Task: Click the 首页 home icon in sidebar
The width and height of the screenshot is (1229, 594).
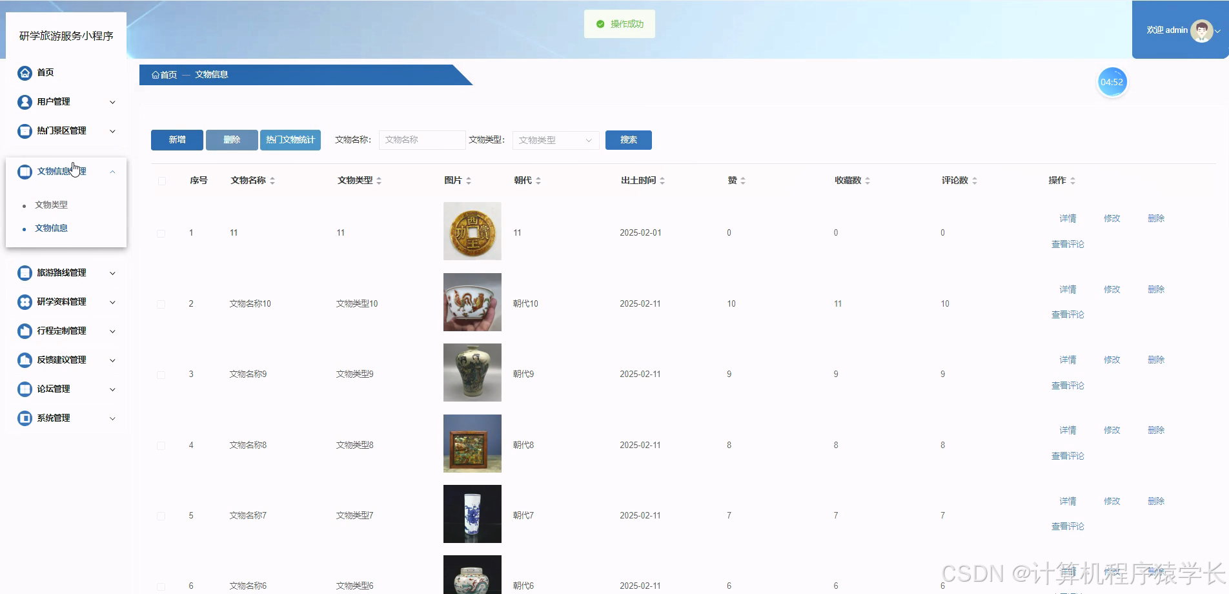Action: pyautogui.click(x=25, y=73)
